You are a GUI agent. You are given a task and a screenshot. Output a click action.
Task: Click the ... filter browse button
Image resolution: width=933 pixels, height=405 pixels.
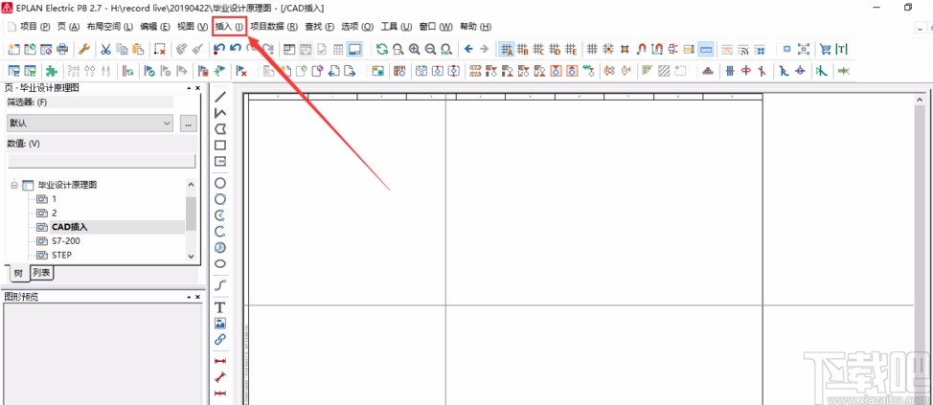[x=188, y=124]
